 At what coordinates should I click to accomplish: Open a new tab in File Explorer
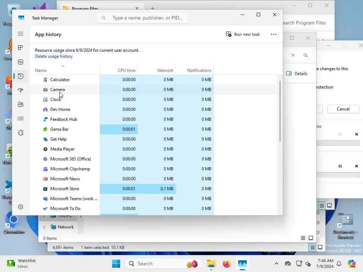click(152, 8)
